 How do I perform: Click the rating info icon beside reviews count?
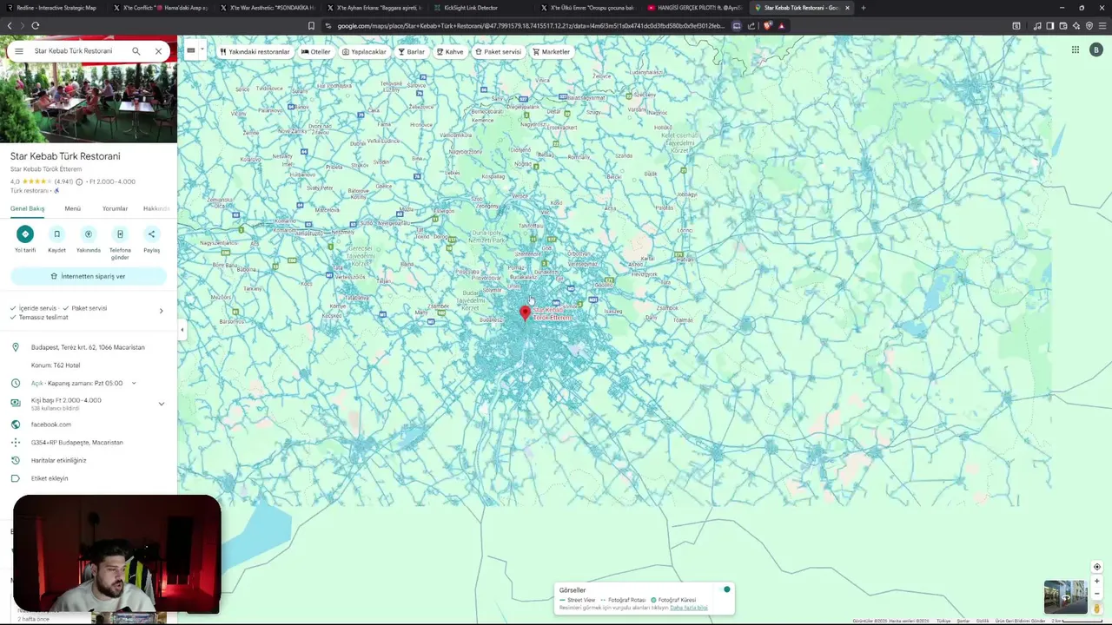(x=79, y=182)
